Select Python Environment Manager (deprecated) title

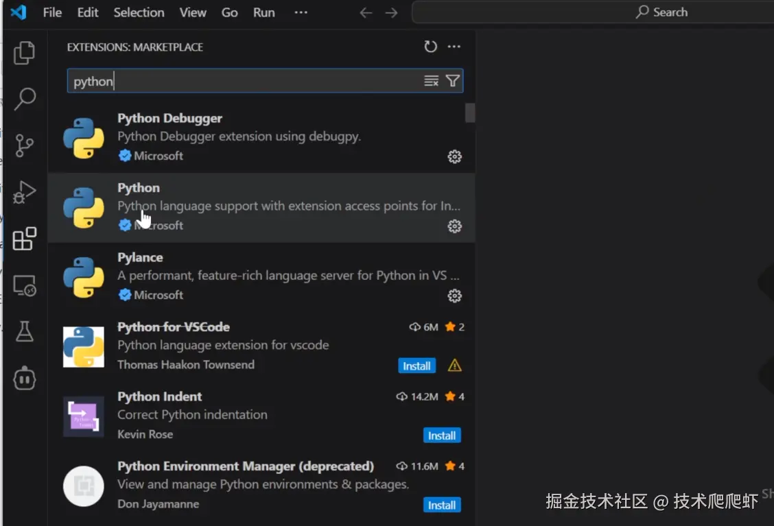pos(246,466)
